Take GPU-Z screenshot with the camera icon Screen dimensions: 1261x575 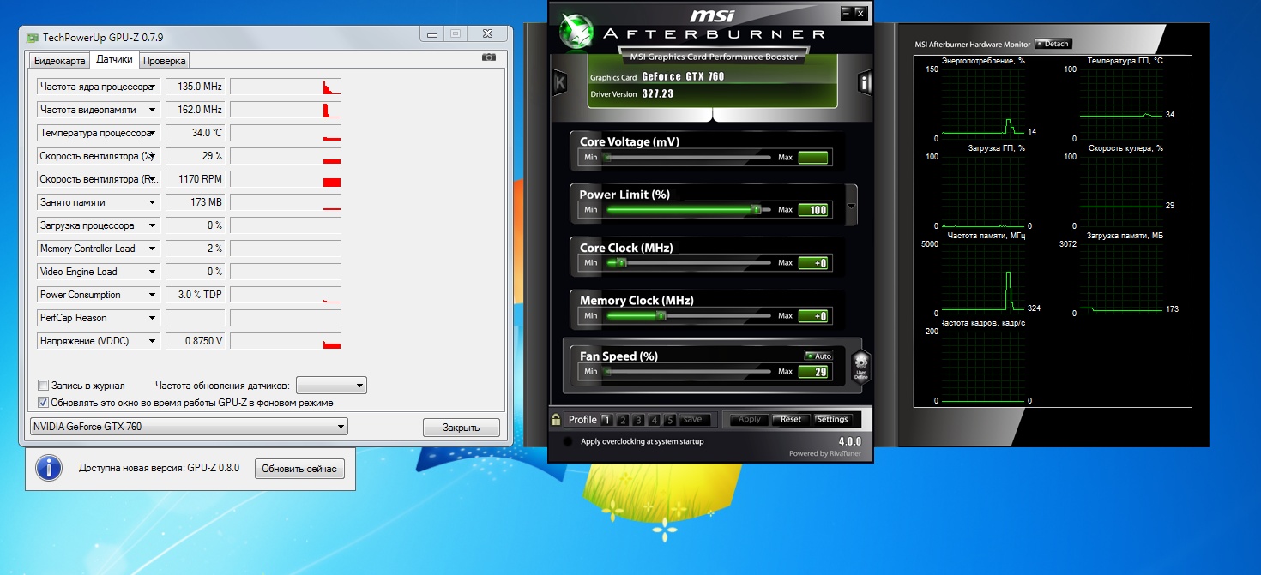pyautogui.click(x=489, y=57)
